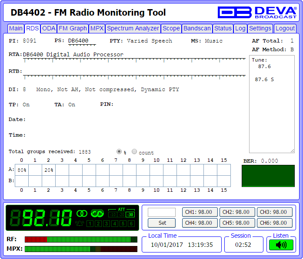Go to the Status tab
The width and height of the screenshot is (303, 259).
click(x=223, y=28)
